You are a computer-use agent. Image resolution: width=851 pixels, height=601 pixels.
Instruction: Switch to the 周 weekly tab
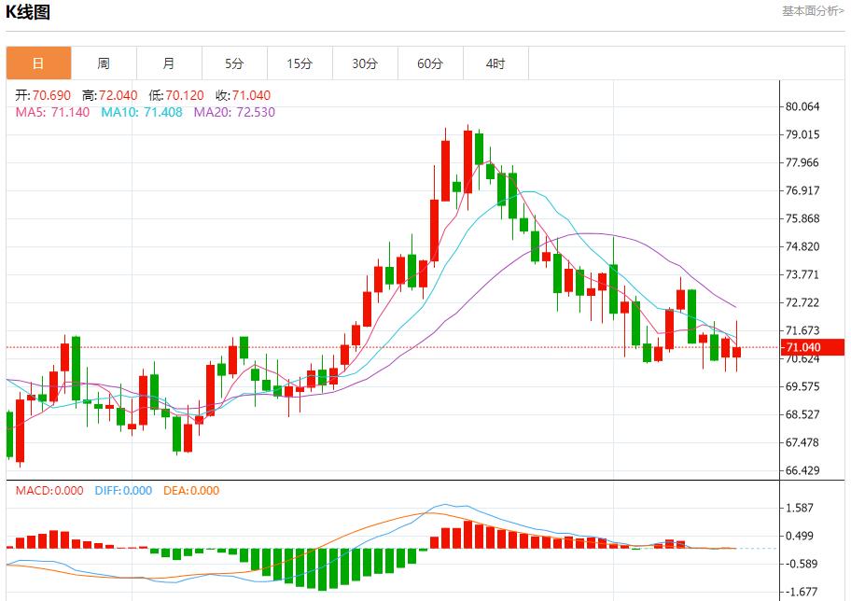104,63
